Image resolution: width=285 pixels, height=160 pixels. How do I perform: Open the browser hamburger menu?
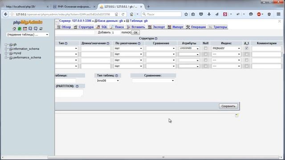278,14
